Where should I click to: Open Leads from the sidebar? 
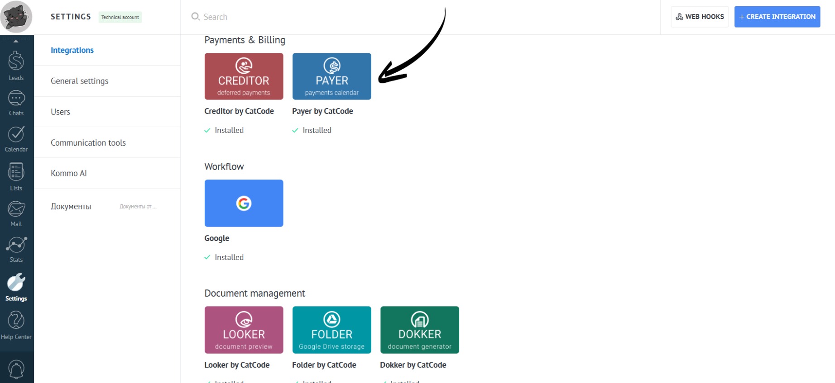click(16, 66)
